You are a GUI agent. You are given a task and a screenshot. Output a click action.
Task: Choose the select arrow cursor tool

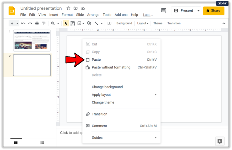pyautogui.click(x=66, y=23)
